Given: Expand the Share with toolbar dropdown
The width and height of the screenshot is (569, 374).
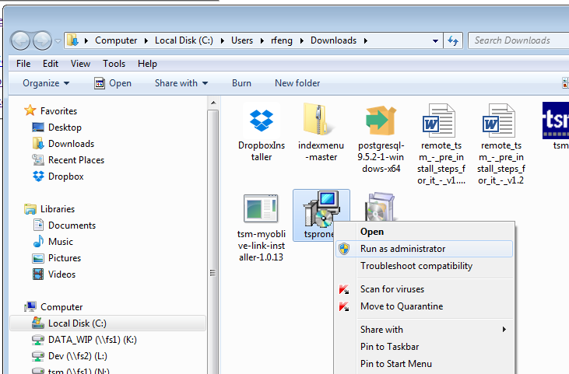Looking at the screenshot, I should 181,83.
